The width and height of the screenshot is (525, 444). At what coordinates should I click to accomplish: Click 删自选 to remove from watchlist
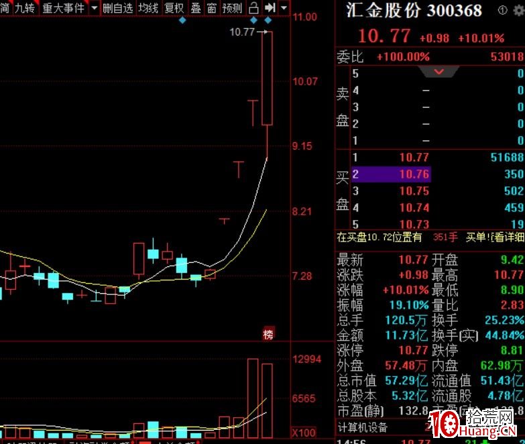click(x=117, y=7)
